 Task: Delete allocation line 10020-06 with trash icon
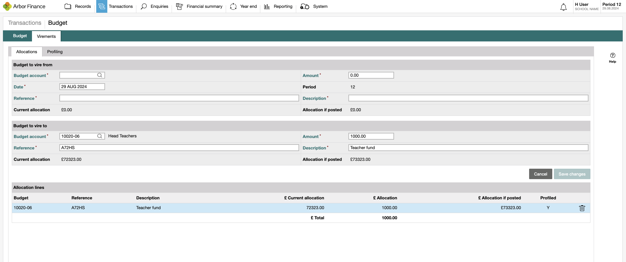click(x=582, y=208)
